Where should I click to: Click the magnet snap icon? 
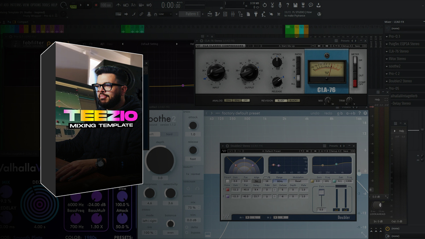(156, 14)
